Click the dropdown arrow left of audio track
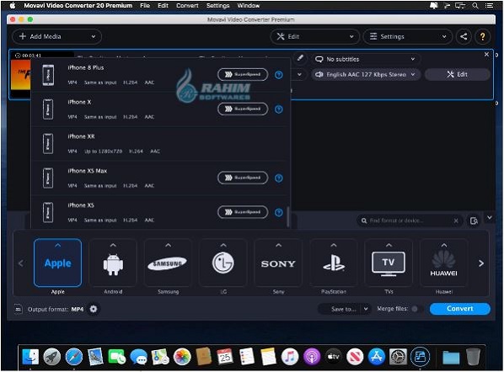The image size is (504, 372). (x=299, y=74)
